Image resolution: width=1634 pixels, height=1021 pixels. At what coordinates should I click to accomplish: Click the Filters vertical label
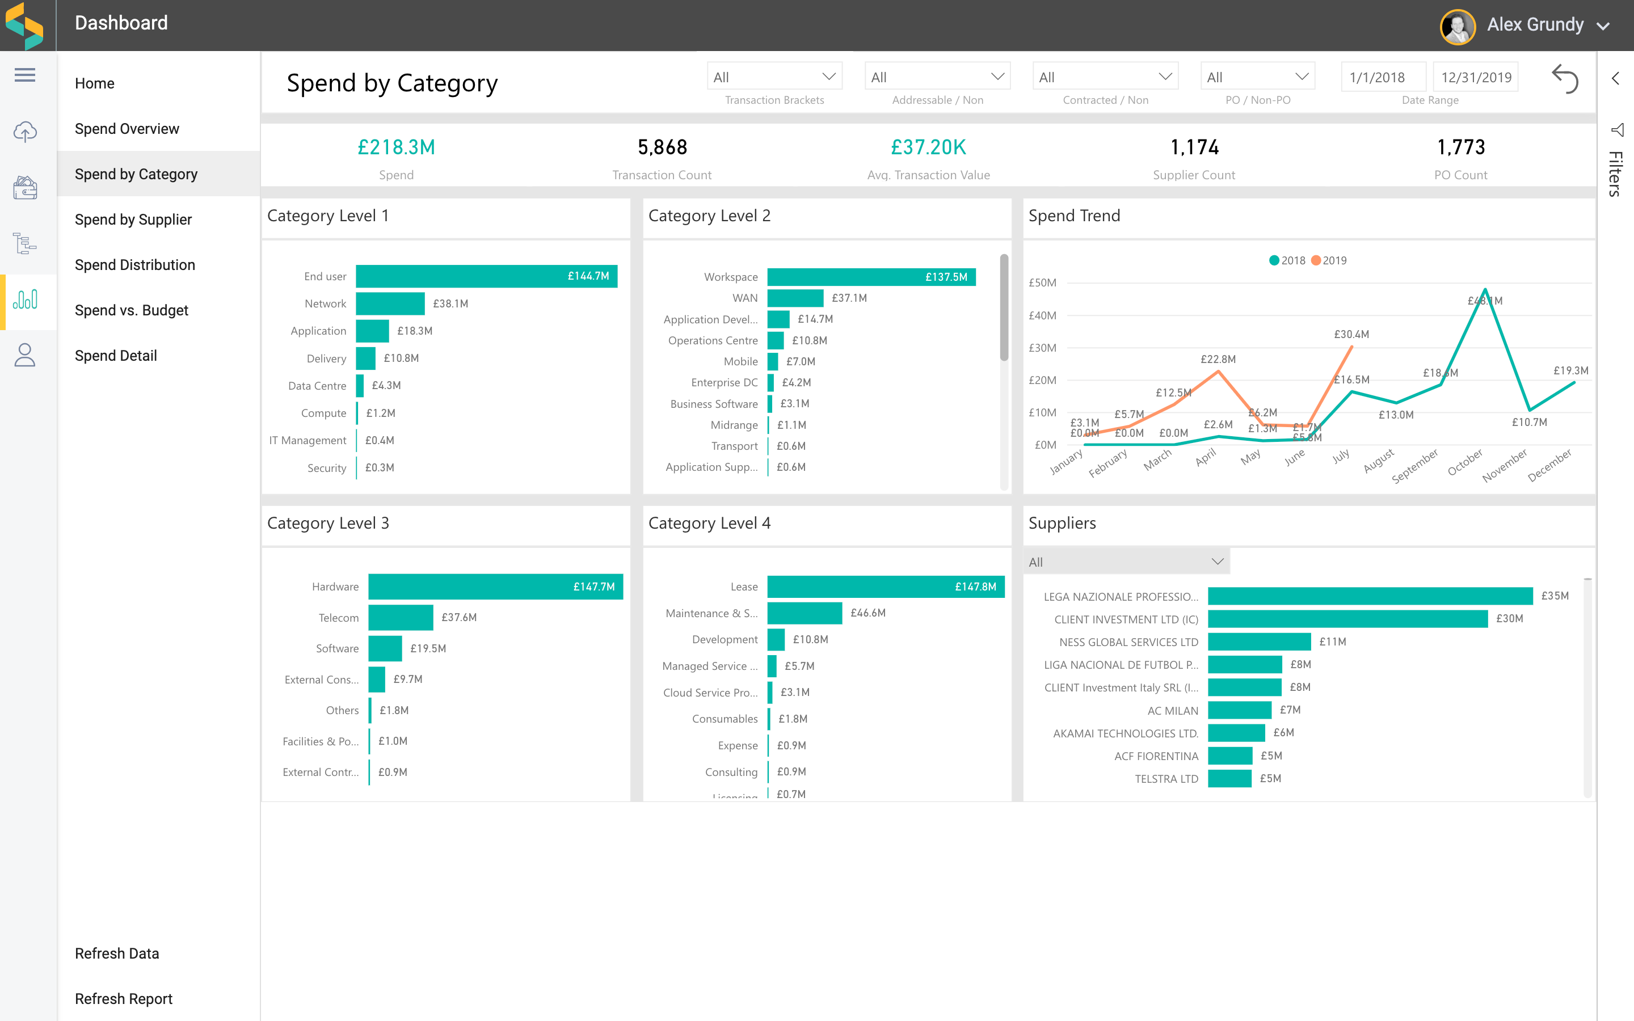[x=1616, y=174]
